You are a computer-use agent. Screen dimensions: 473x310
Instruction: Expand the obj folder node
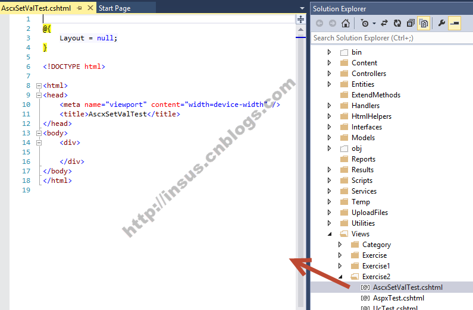[330, 148]
